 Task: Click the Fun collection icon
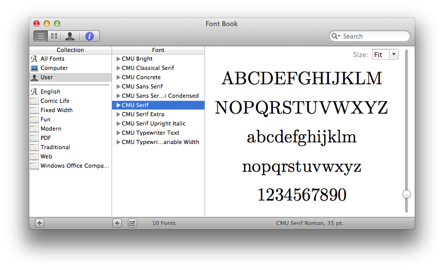34,119
